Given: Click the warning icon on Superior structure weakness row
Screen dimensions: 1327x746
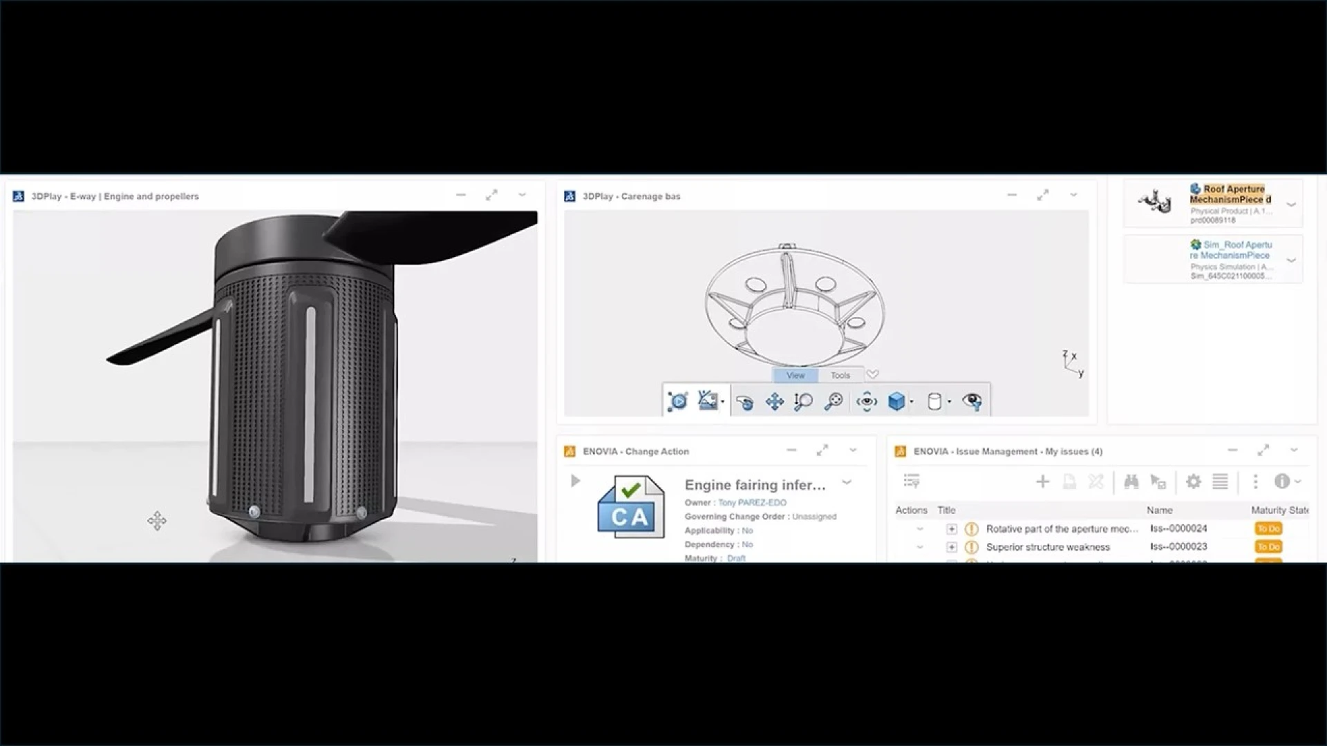Looking at the screenshot, I should click(x=972, y=547).
